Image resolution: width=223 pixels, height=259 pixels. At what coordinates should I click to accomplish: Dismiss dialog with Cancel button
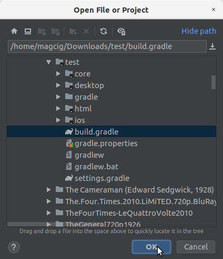pyautogui.click(x=196, y=247)
